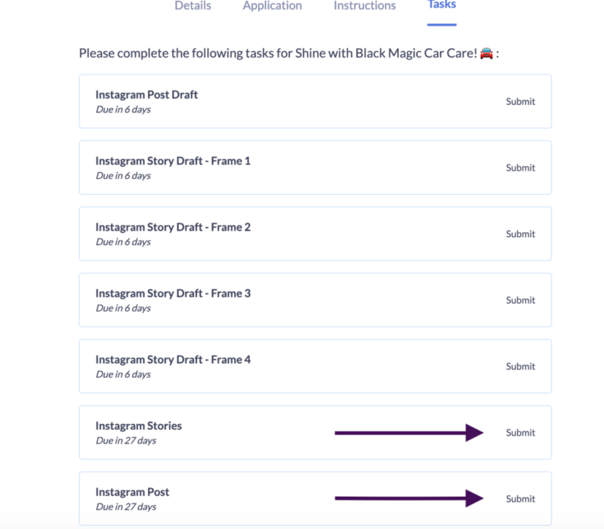604x529 pixels.
Task: Open the Instructions tab
Action: [365, 5]
